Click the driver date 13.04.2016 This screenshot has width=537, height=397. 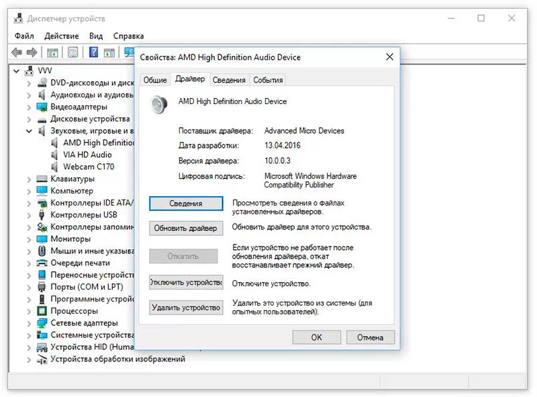[x=282, y=145]
